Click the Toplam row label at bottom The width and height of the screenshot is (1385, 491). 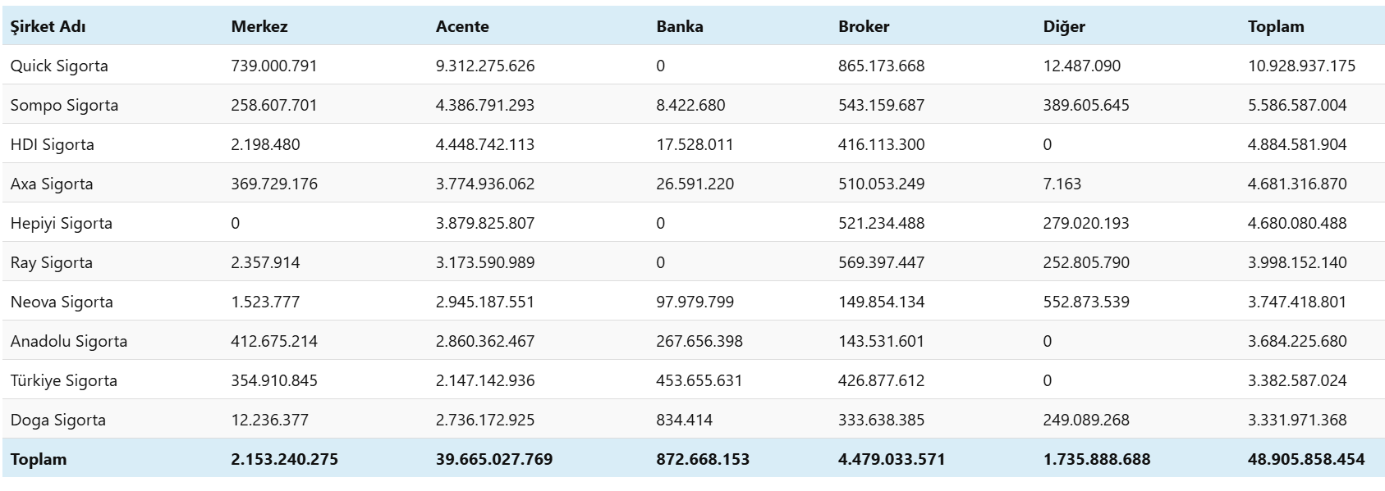pyautogui.click(x=39, y=459)
